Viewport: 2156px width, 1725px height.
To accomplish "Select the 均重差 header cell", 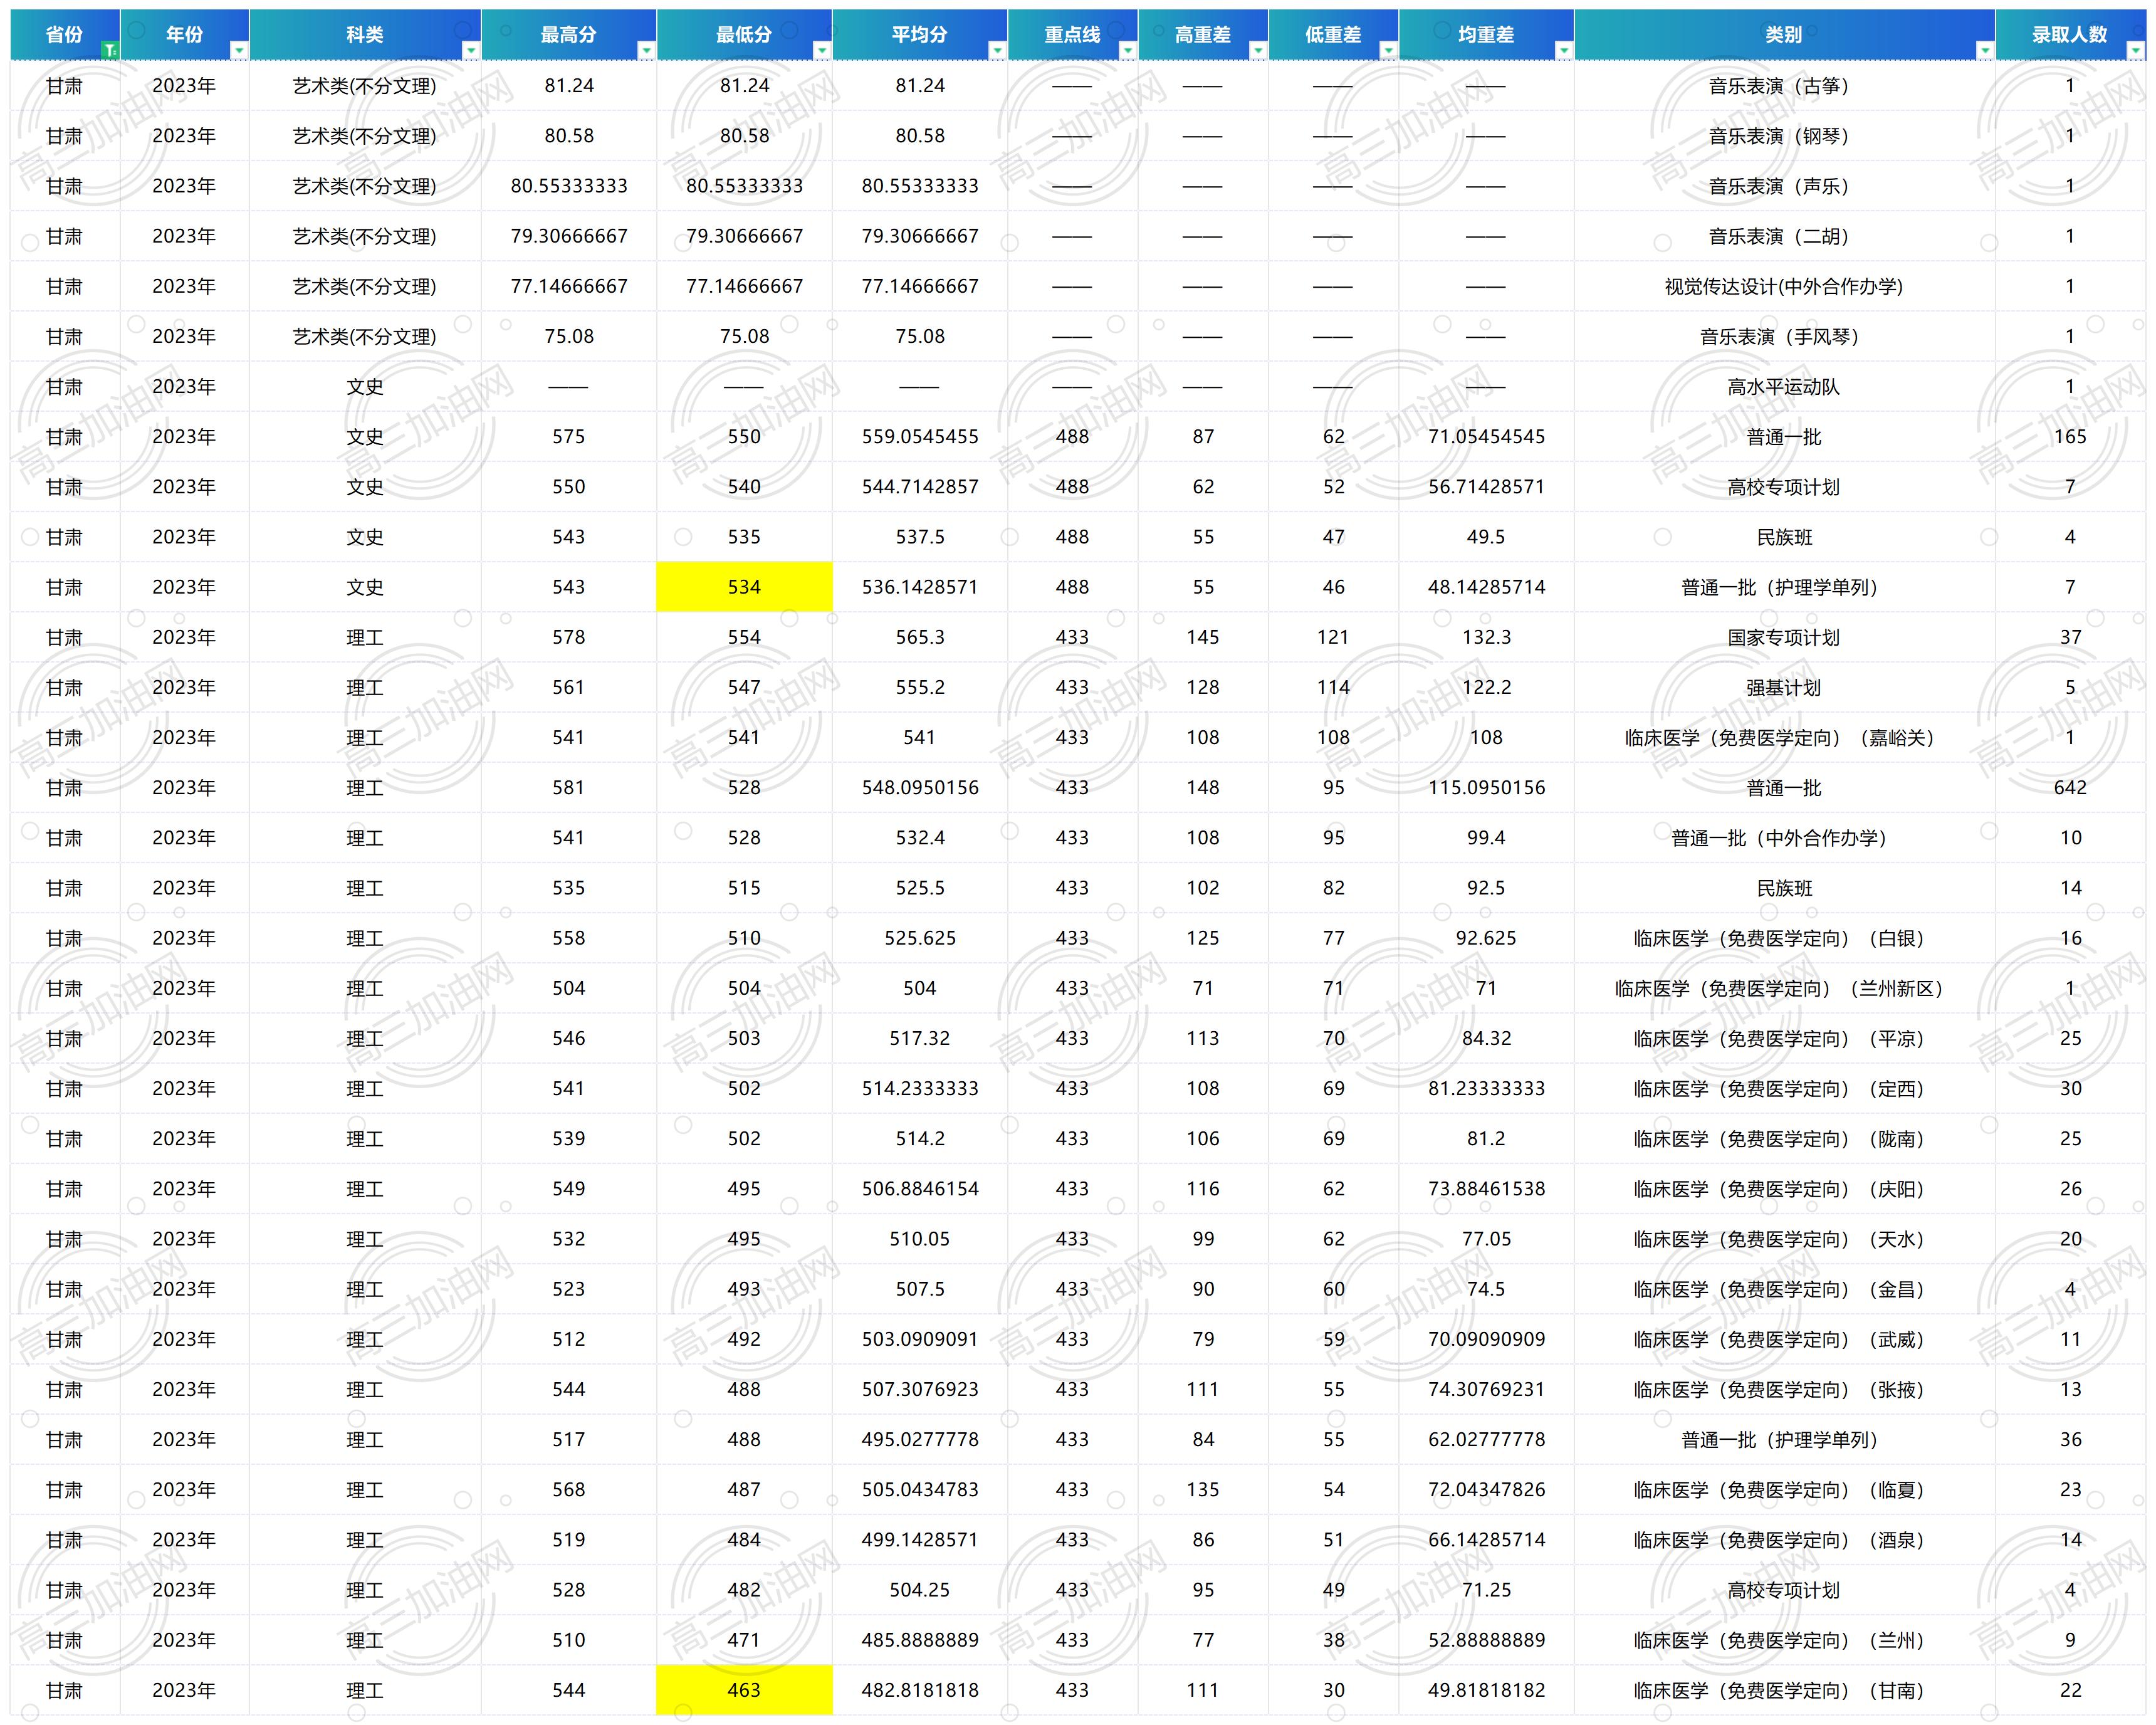I will (1486, 35).
